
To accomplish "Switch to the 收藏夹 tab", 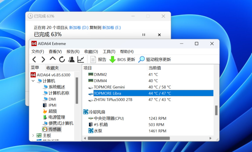I will click(52, 68).
